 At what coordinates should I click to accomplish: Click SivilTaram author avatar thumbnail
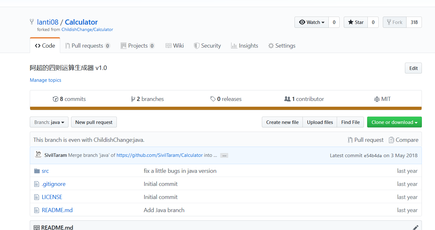[x=38, y=155]
